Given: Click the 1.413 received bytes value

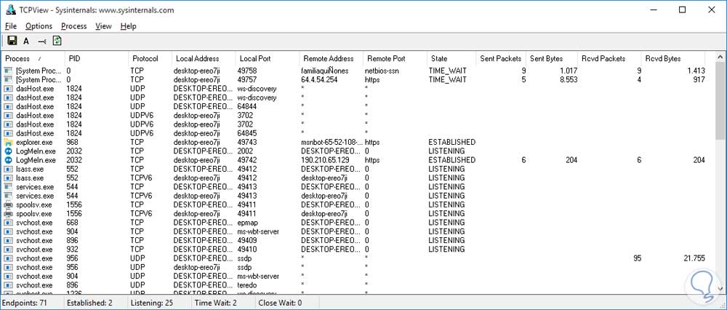Looking at the screenshot, I should click(696, 71).
